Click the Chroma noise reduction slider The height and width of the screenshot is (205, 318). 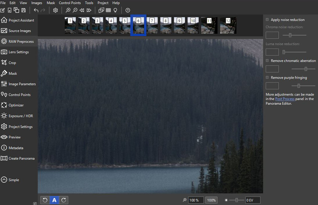click(294, 35)
